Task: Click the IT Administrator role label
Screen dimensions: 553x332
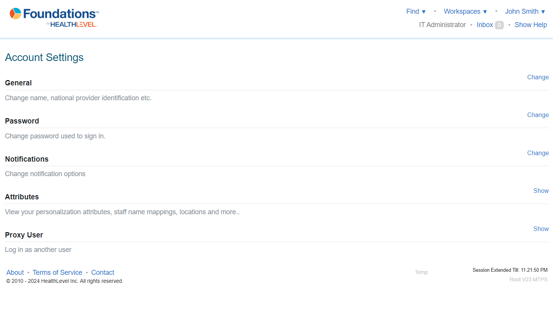Action: pos(442,25)
